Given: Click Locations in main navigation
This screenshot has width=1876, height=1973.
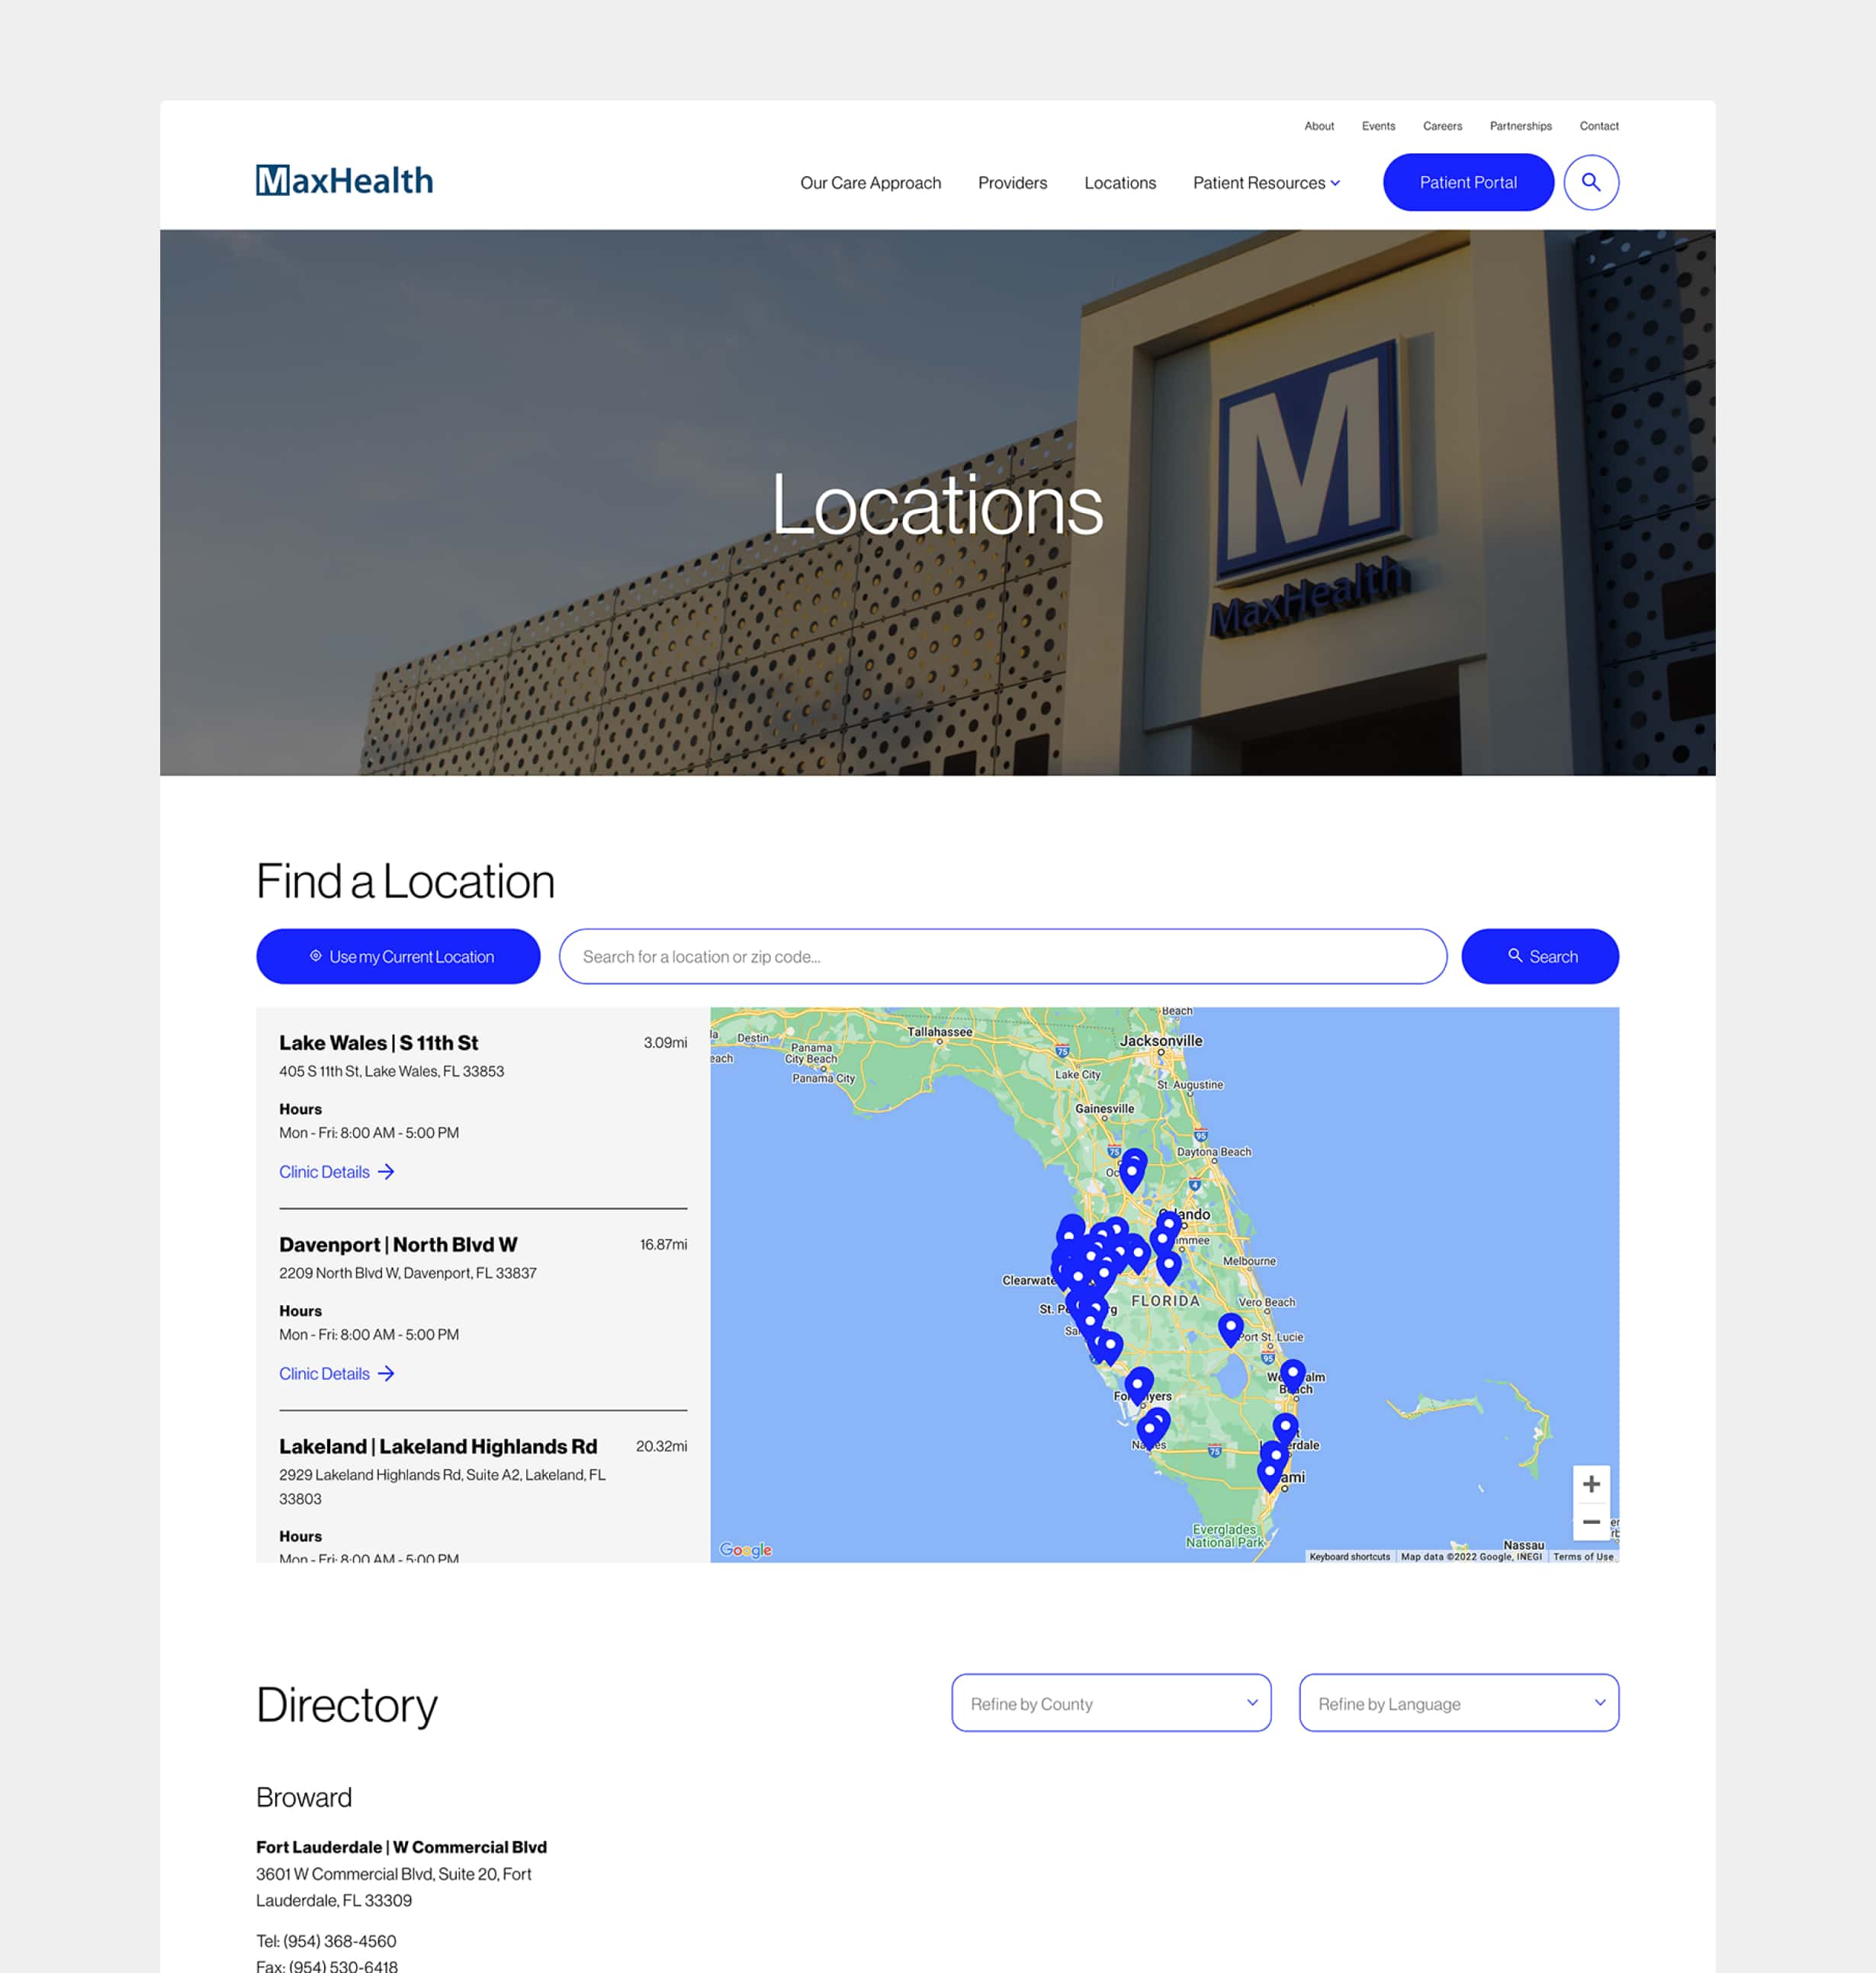Looking at the screenshot, I should click(1119, 183).
